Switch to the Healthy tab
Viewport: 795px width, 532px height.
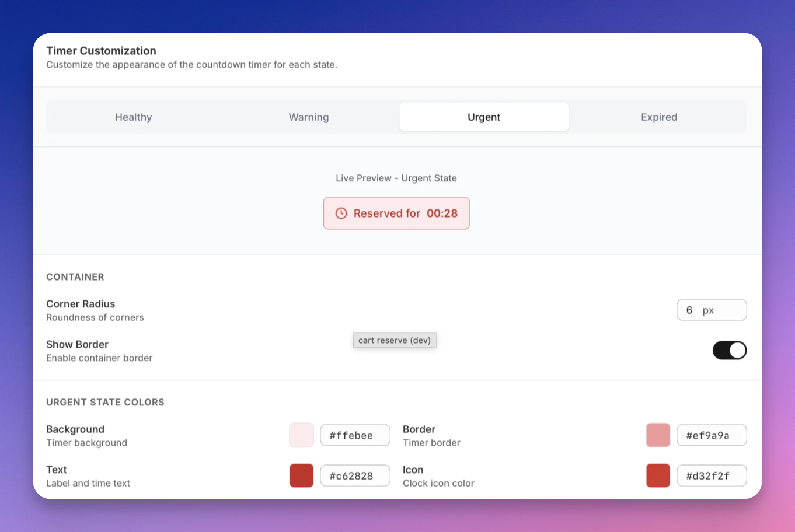134,117
